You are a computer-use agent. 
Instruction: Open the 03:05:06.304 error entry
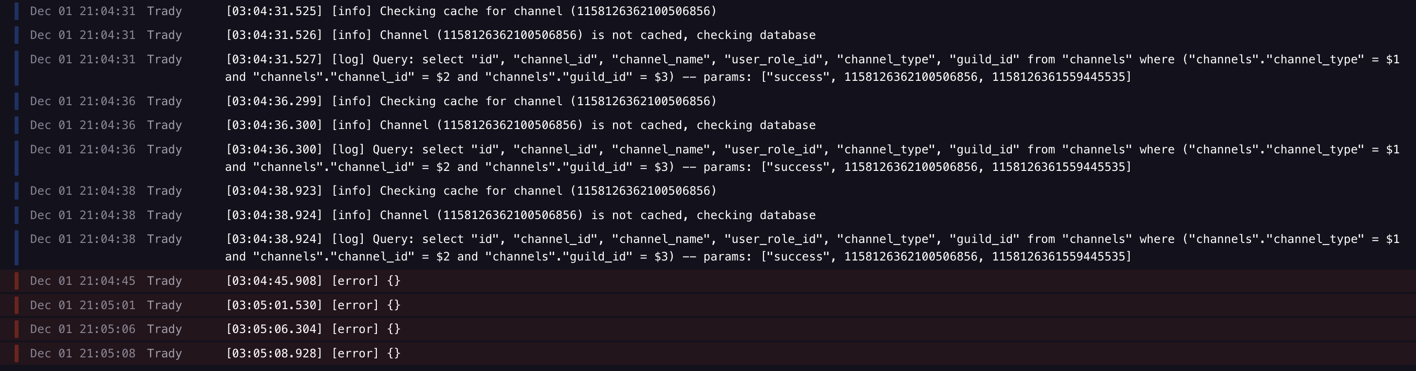pyautogui.click(x=708, y=329)
